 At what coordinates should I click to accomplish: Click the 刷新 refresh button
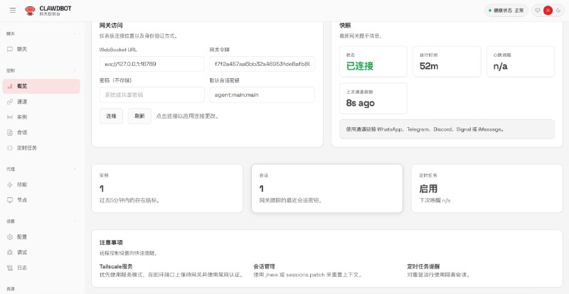point(139,116)
